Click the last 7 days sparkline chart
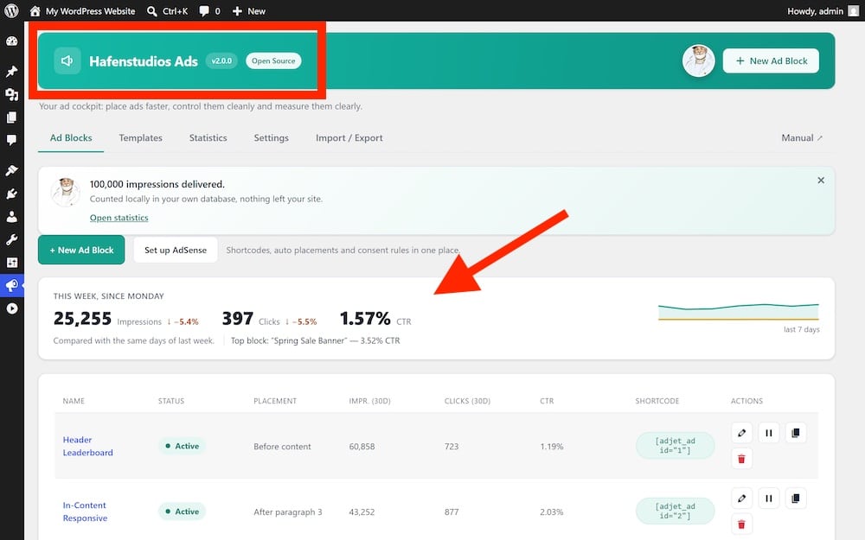The width and height of the screenshot is (865, 540). (738, 312)
